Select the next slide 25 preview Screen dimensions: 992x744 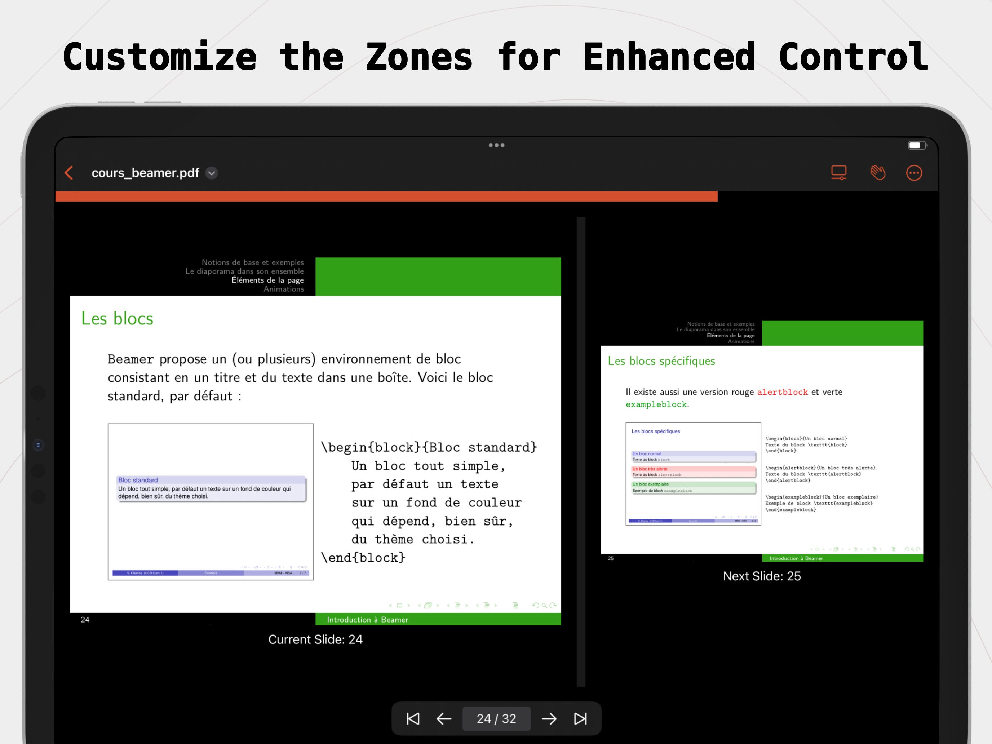click(762, 441)
